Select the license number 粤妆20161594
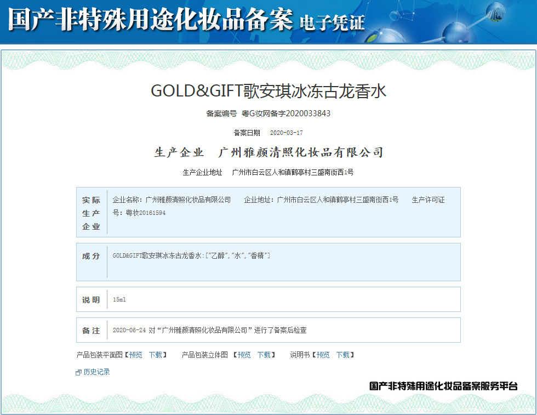The height and width of the screenshot is (415, 537). [x=146, y=213]
